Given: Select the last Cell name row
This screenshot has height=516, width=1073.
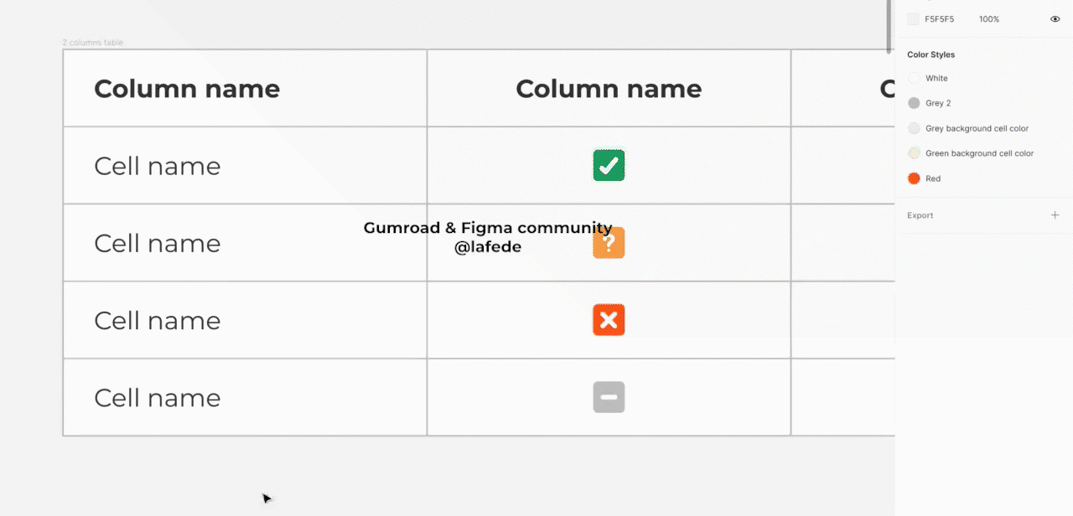Looking at the screenshot, I should point(158,397).
